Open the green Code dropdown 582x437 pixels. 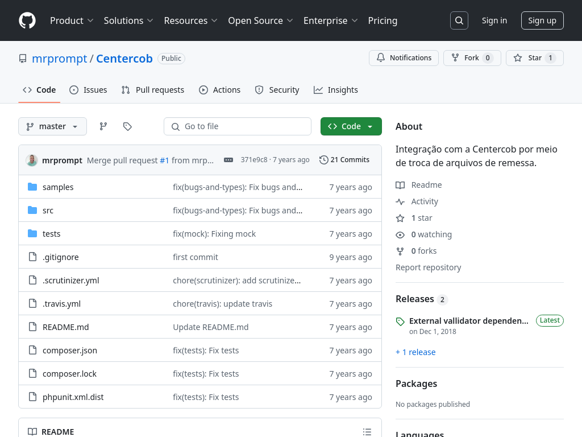351,126
